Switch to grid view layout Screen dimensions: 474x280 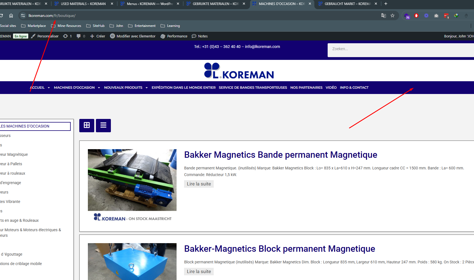point(87,125)
